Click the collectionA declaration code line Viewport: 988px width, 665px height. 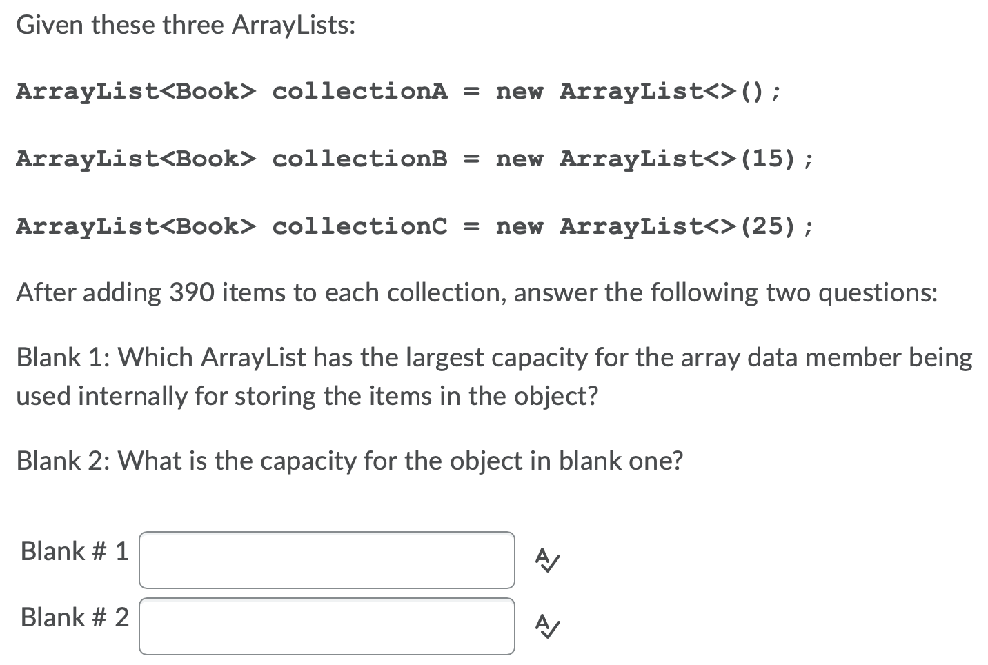[399, 91]
